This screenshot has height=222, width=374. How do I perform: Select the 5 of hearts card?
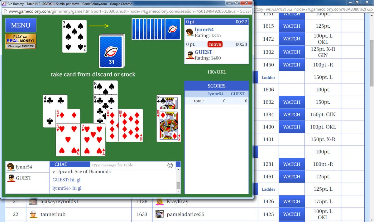[68, 140]
